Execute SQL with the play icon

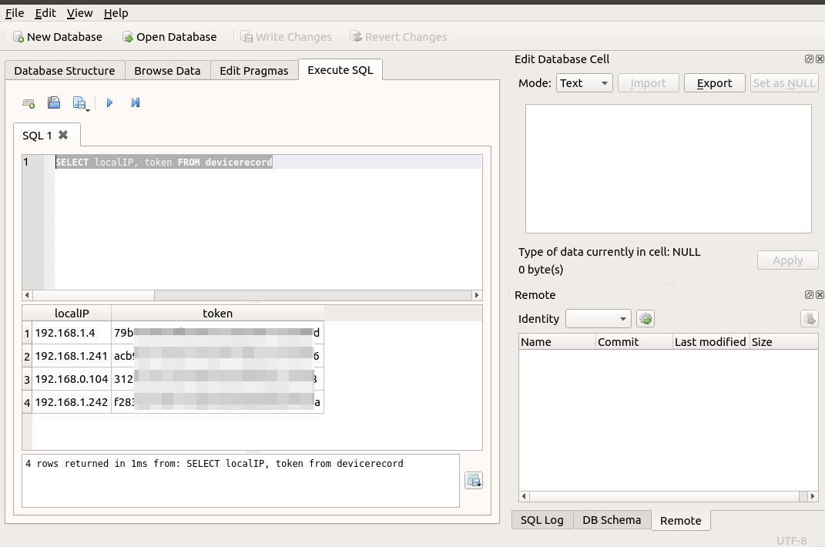pyautogui.click(x=109, y=102)
